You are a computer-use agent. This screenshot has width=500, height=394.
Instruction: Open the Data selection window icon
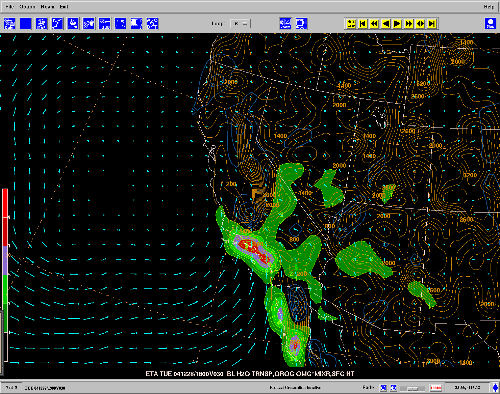point(9,24)
